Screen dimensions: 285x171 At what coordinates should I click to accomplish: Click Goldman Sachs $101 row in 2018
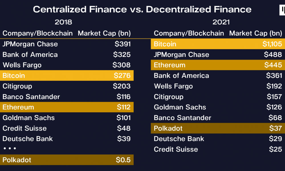(x=67, y=118)
